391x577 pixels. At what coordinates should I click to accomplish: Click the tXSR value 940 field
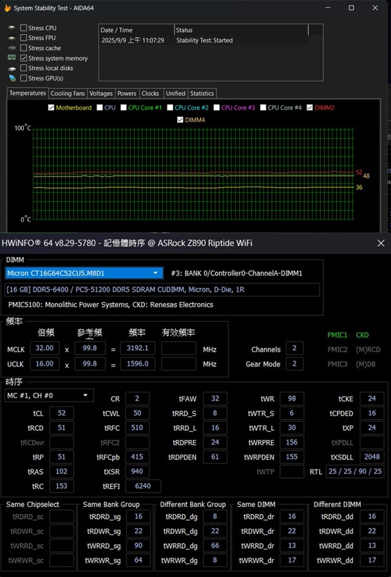pos(137,472)
